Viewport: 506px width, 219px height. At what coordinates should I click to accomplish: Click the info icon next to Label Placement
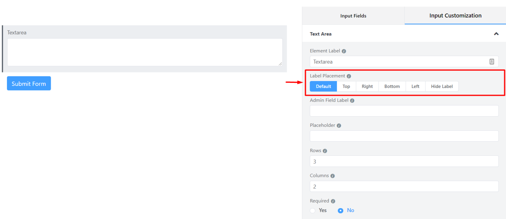[x=349, y=76]
